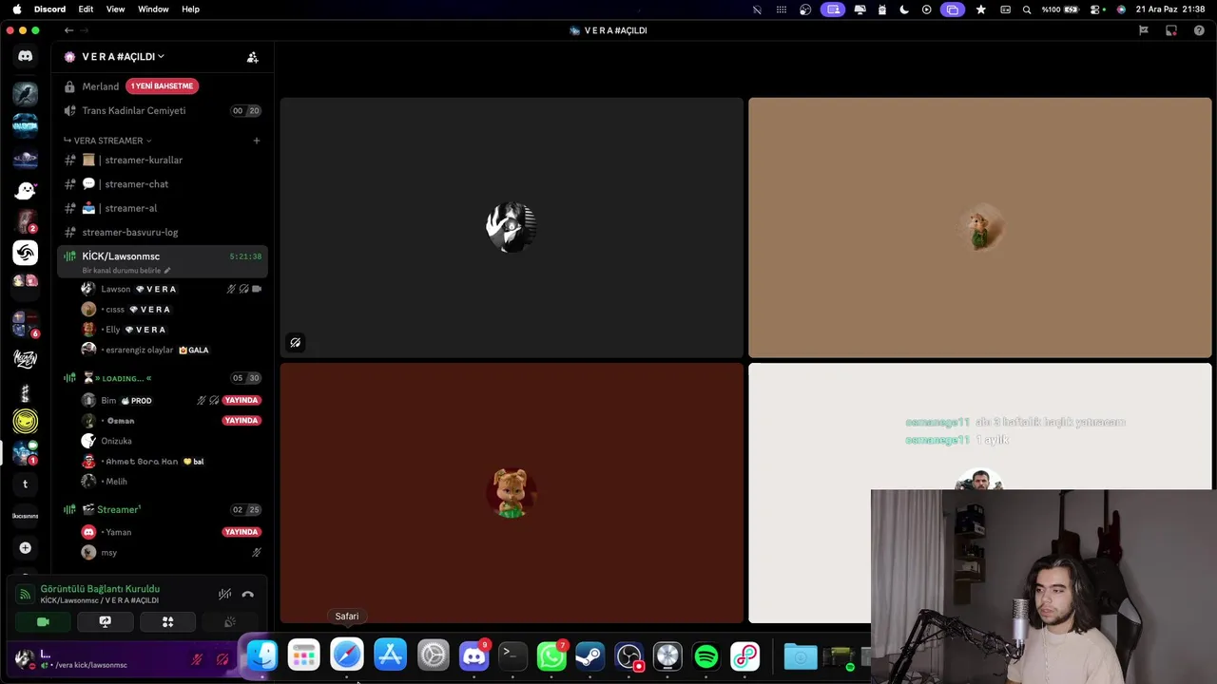Open connection info signal icon
Image resolution: width=1217 pixels, height=684 pixels.
pos(26,595)
